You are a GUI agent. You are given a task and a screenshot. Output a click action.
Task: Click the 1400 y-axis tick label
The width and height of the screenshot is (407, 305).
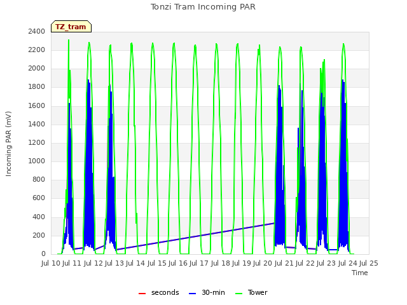click(x=37, y=124)
